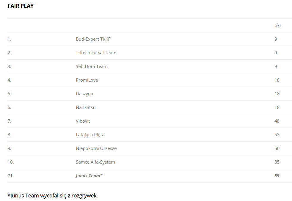
Task: Click Daszyna in the table
Action: click(84, 94)
